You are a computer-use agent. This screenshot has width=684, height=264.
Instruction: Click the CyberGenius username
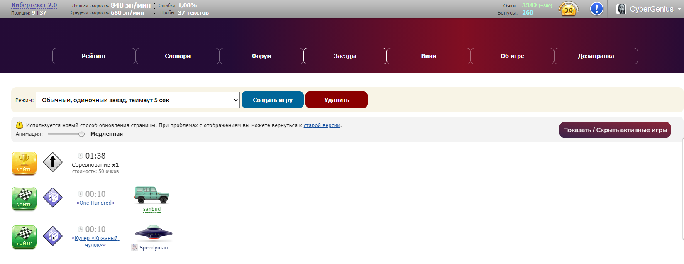652,9
